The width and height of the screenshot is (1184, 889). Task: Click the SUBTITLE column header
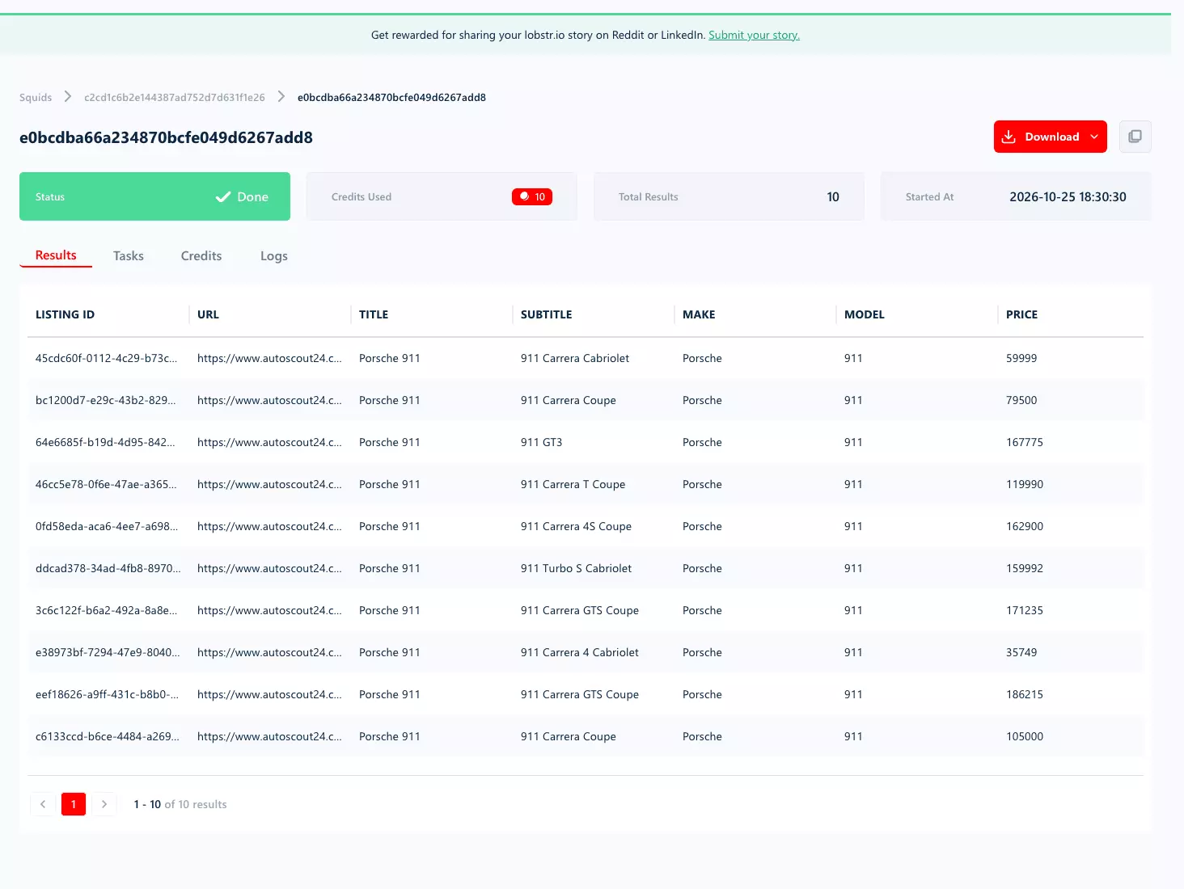[x=546, y=314]
